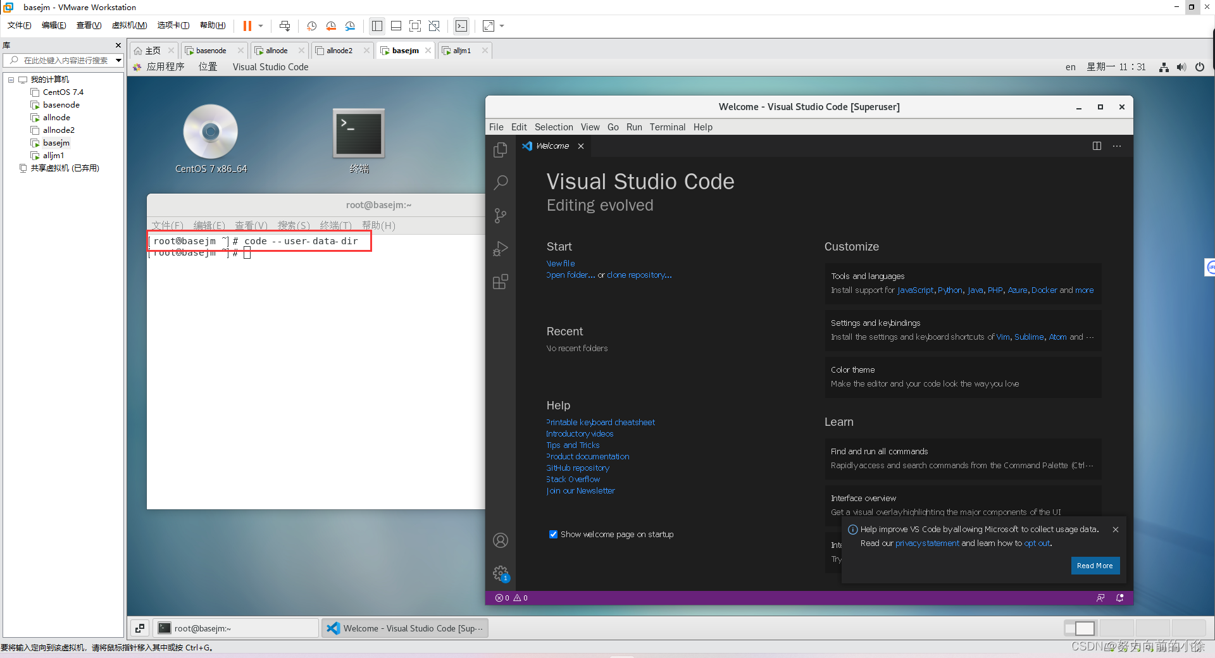
Task: Open the Stack Overflow link
Action: click(573, 480)
